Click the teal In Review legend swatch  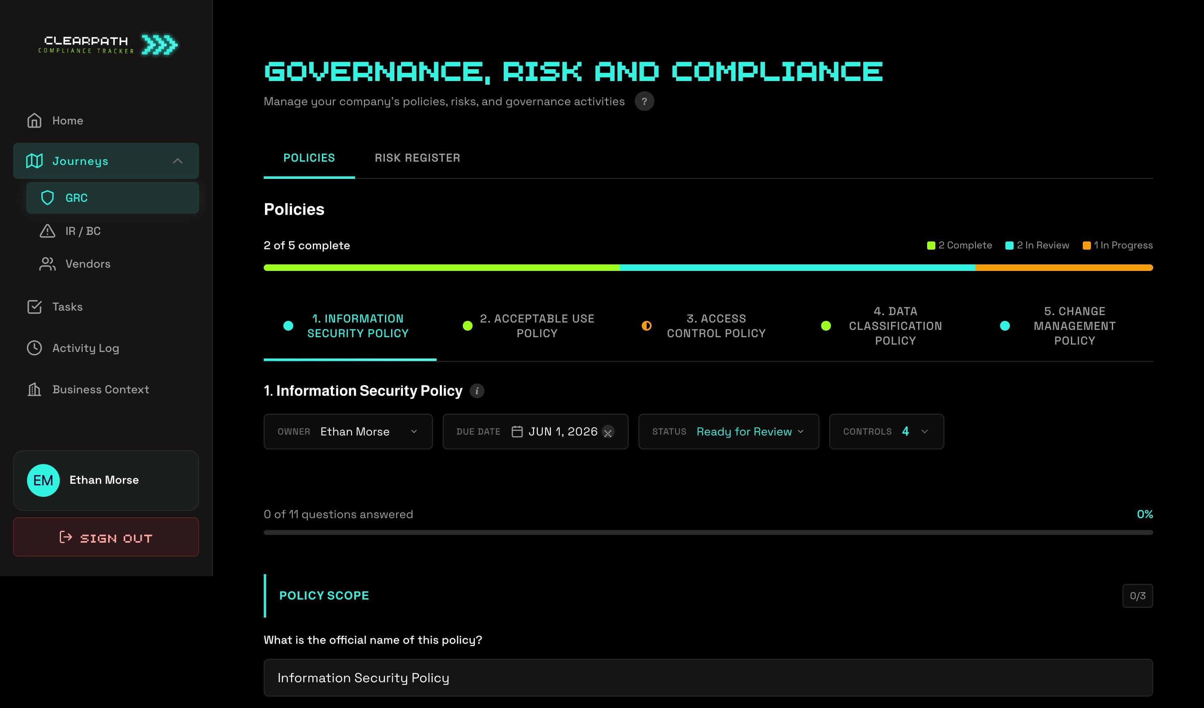point(1009,246)
